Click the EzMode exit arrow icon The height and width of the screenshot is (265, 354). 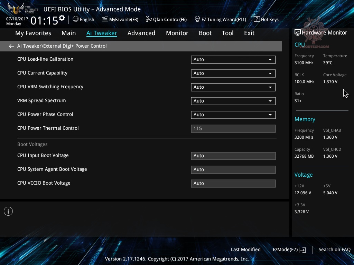(x=303, y=250)
